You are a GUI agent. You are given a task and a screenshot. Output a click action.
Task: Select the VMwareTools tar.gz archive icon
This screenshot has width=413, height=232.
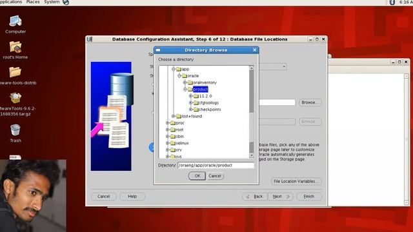[15, 97]
